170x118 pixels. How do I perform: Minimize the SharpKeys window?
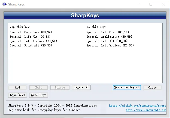139,4
